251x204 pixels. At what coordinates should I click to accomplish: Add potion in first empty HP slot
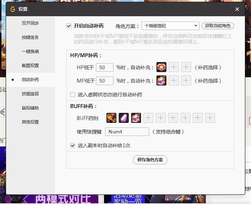point(174,68)
